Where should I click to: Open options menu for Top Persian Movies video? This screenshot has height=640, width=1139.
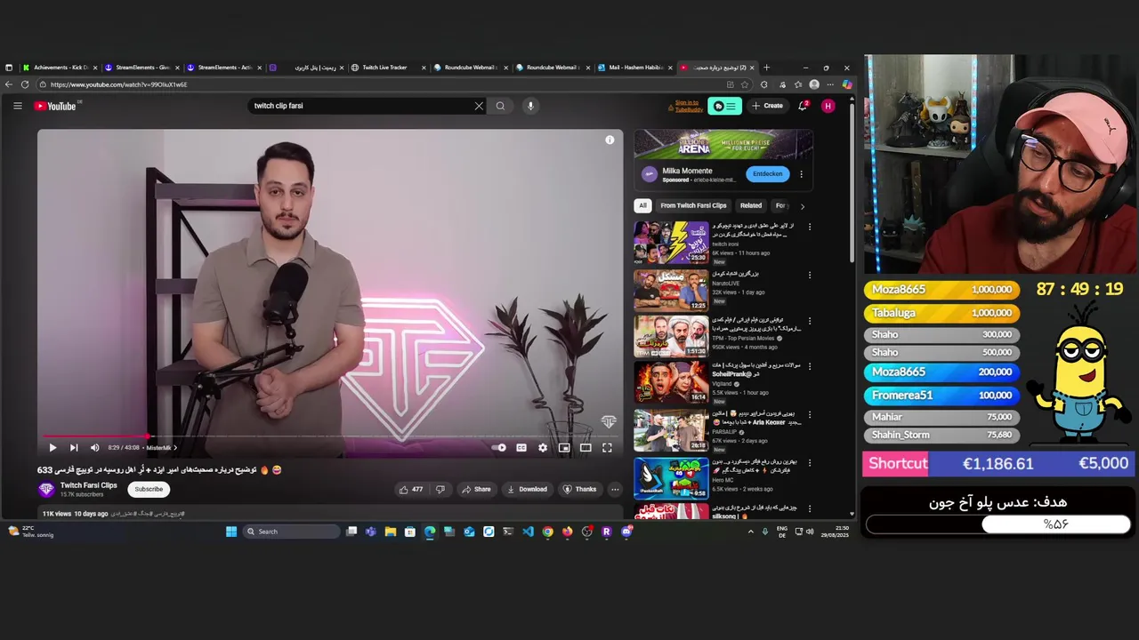coord(809,321)
